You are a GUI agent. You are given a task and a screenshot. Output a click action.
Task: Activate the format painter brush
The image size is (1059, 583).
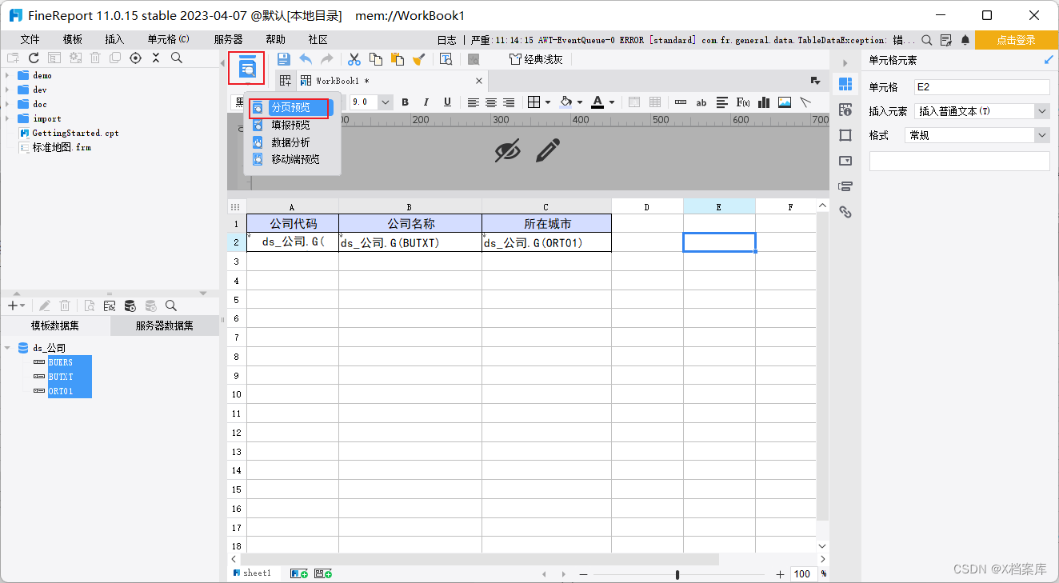418,58
